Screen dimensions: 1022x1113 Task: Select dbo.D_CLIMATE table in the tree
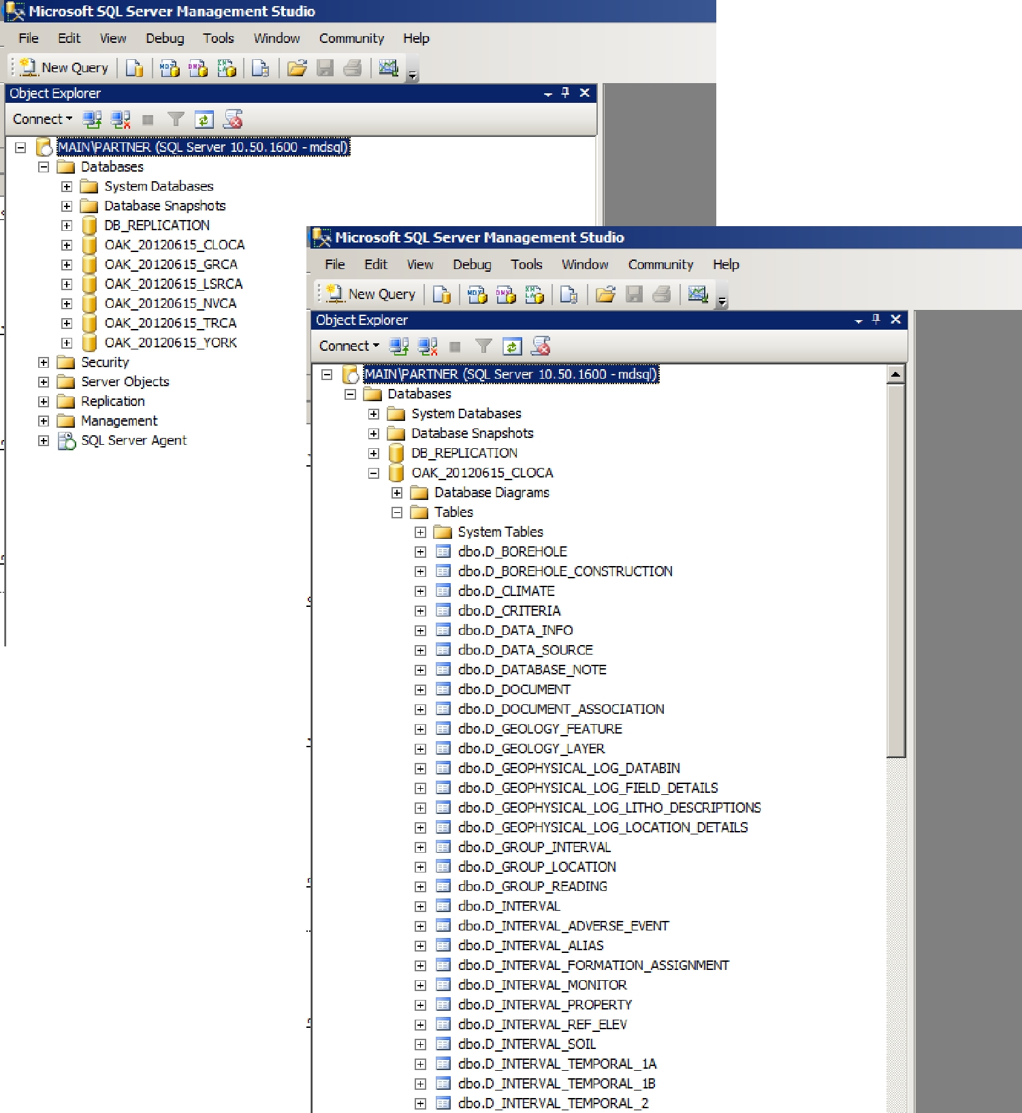(507, 591)
